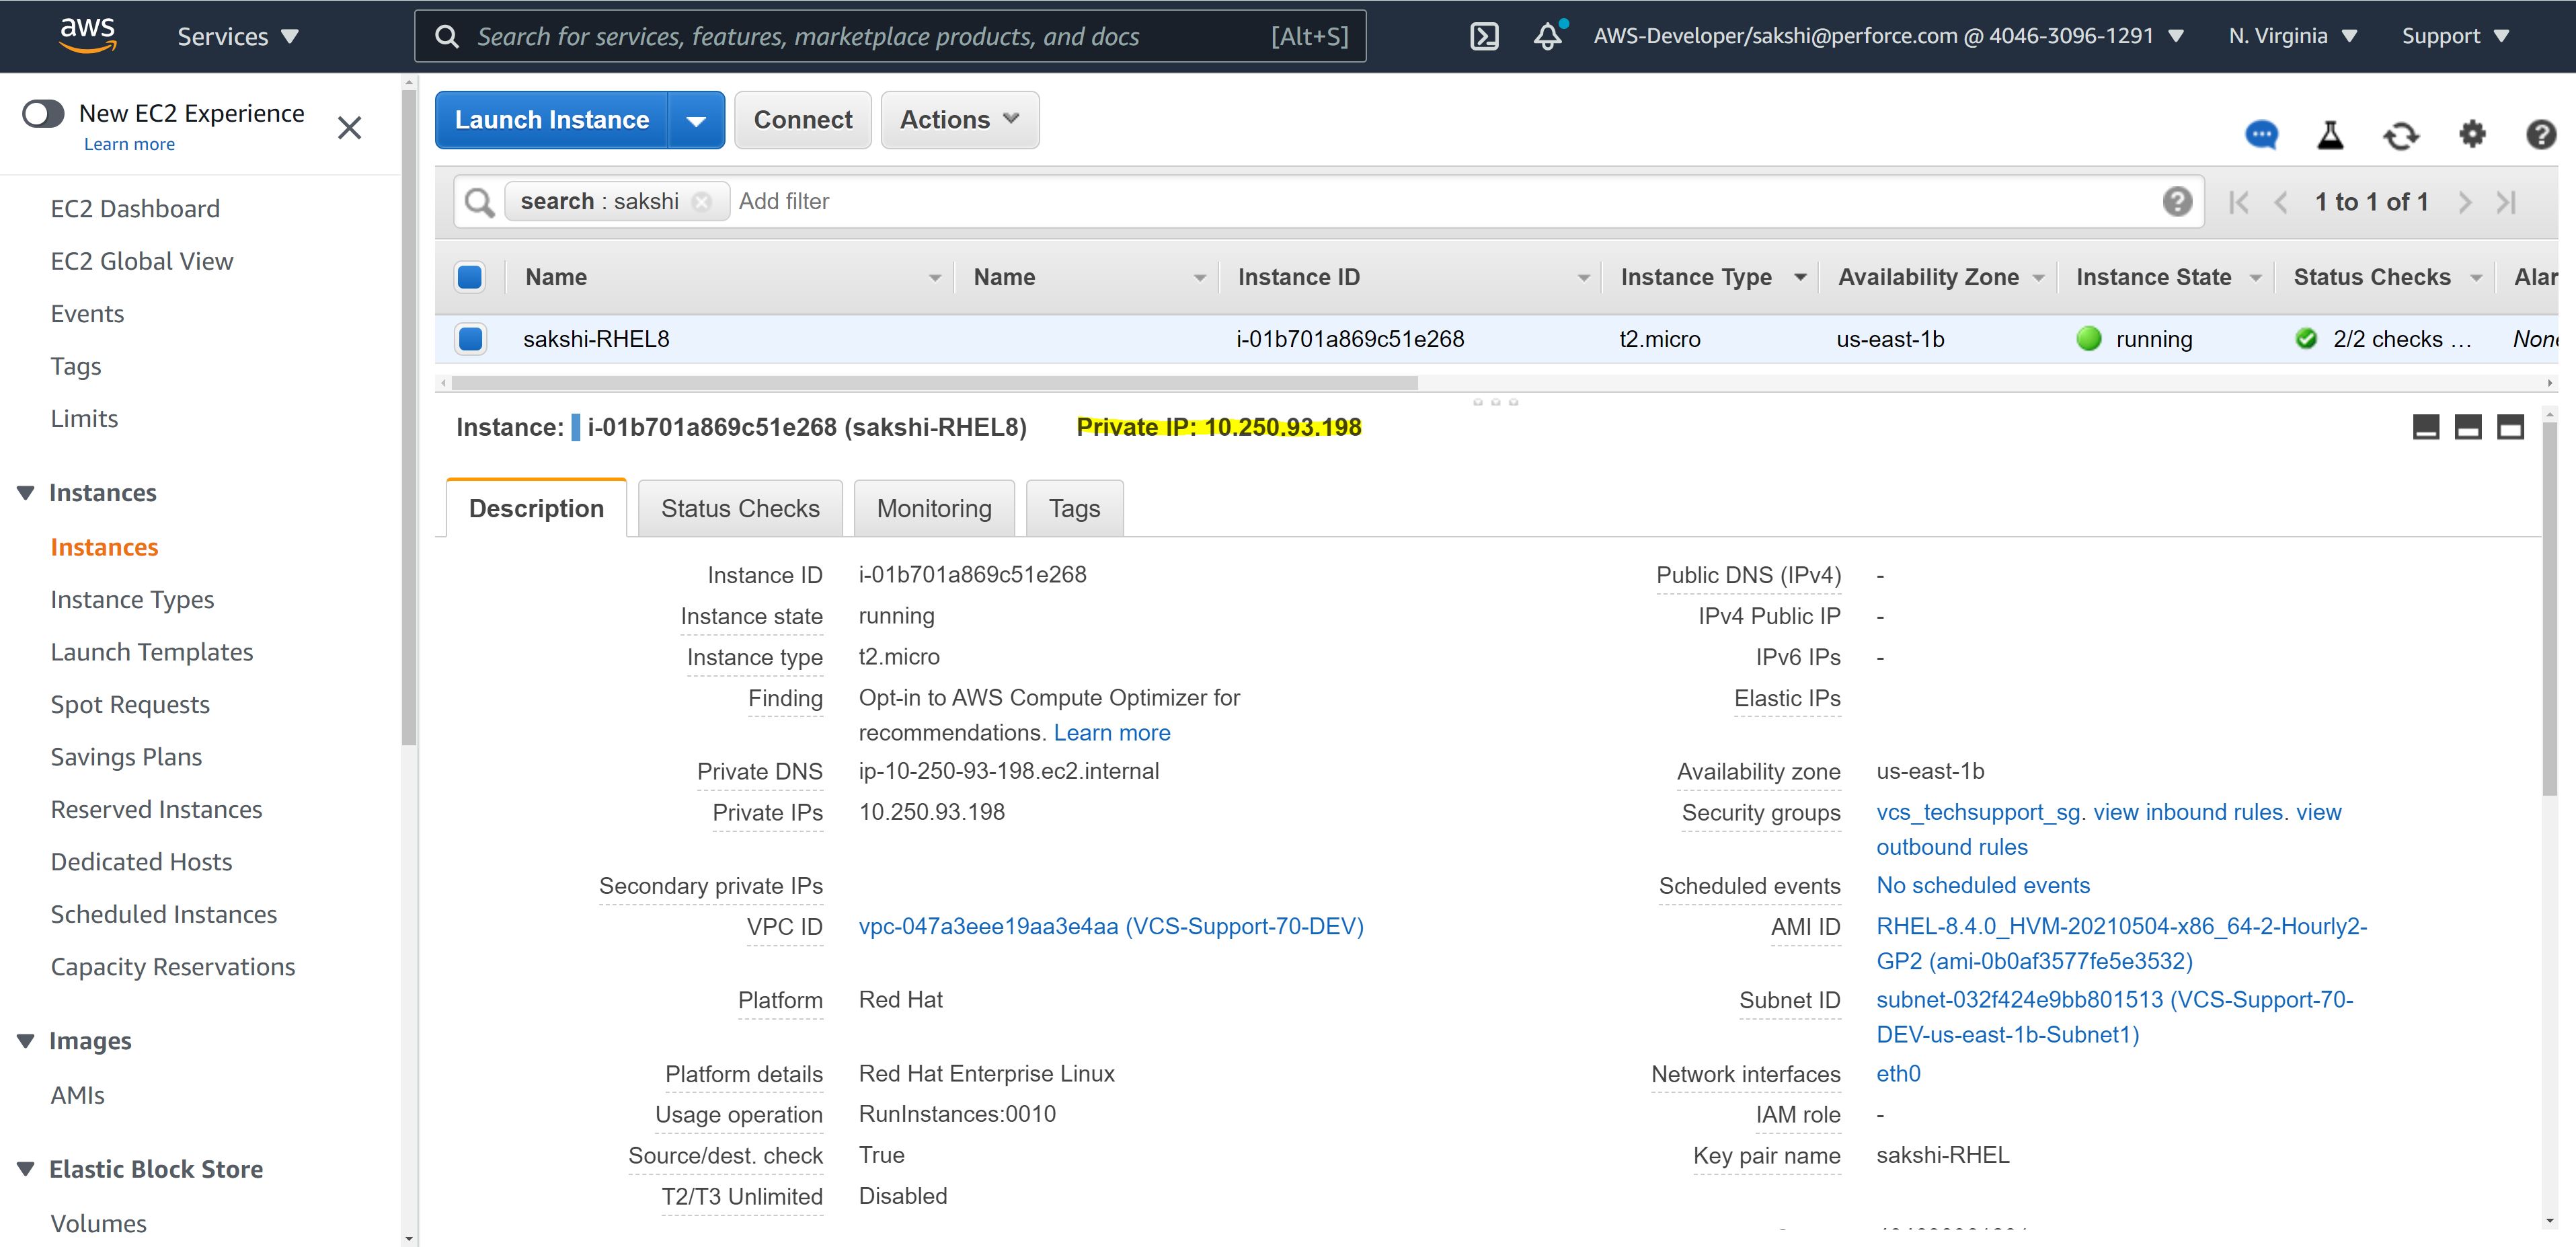Open EC2 preferences with the gear icon

[2472, 135]
